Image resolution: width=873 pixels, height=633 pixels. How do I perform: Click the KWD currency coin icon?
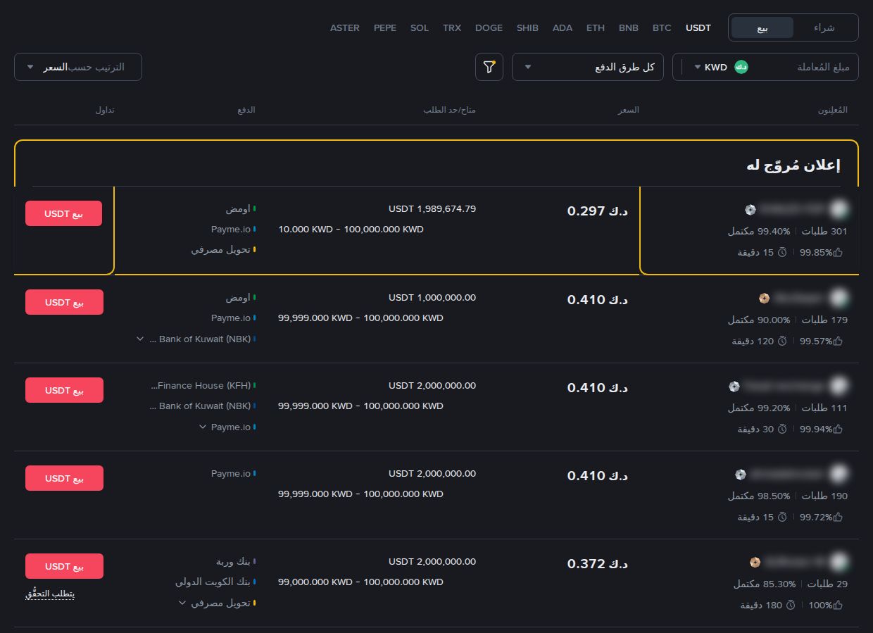pos(741,67)
